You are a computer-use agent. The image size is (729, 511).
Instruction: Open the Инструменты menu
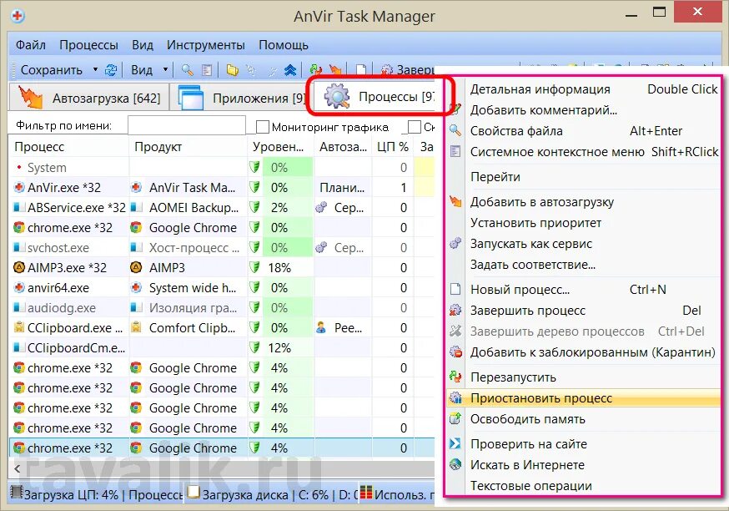click(205, 45)
